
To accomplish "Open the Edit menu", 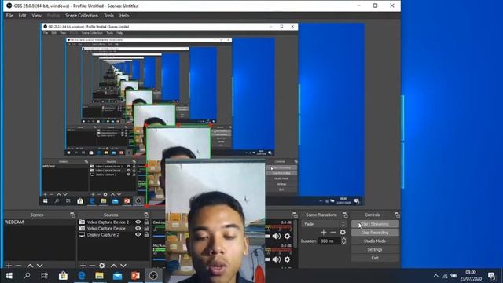I will coord(22,16).
